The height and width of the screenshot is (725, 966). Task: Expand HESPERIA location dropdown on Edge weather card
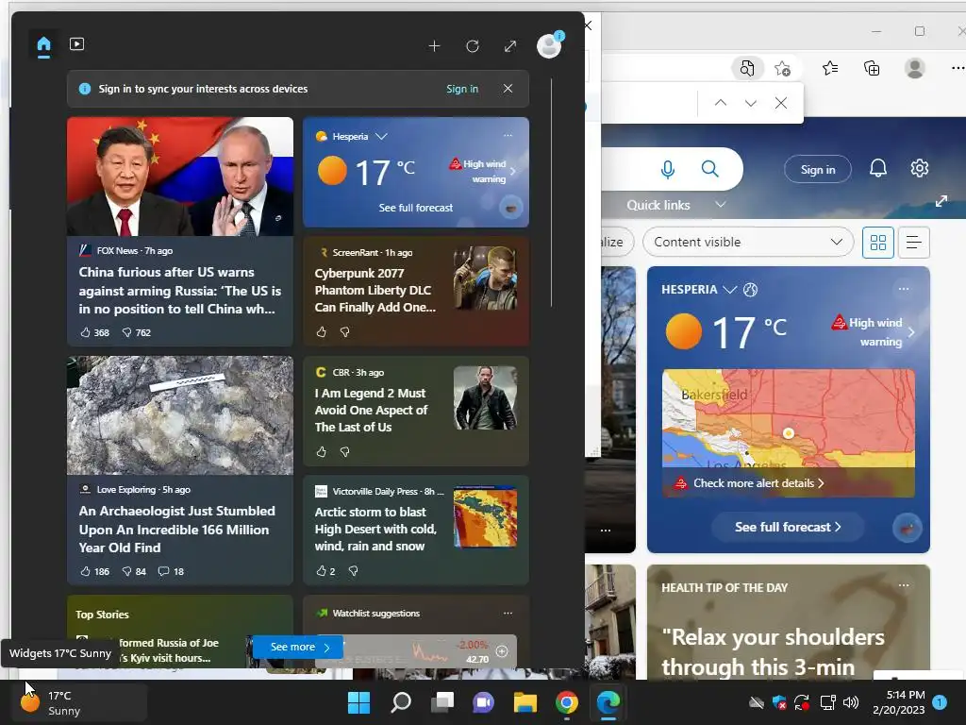[x=729, y=290]
